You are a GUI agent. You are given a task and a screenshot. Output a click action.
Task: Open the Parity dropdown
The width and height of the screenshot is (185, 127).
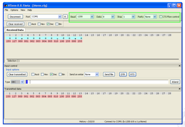155,17
